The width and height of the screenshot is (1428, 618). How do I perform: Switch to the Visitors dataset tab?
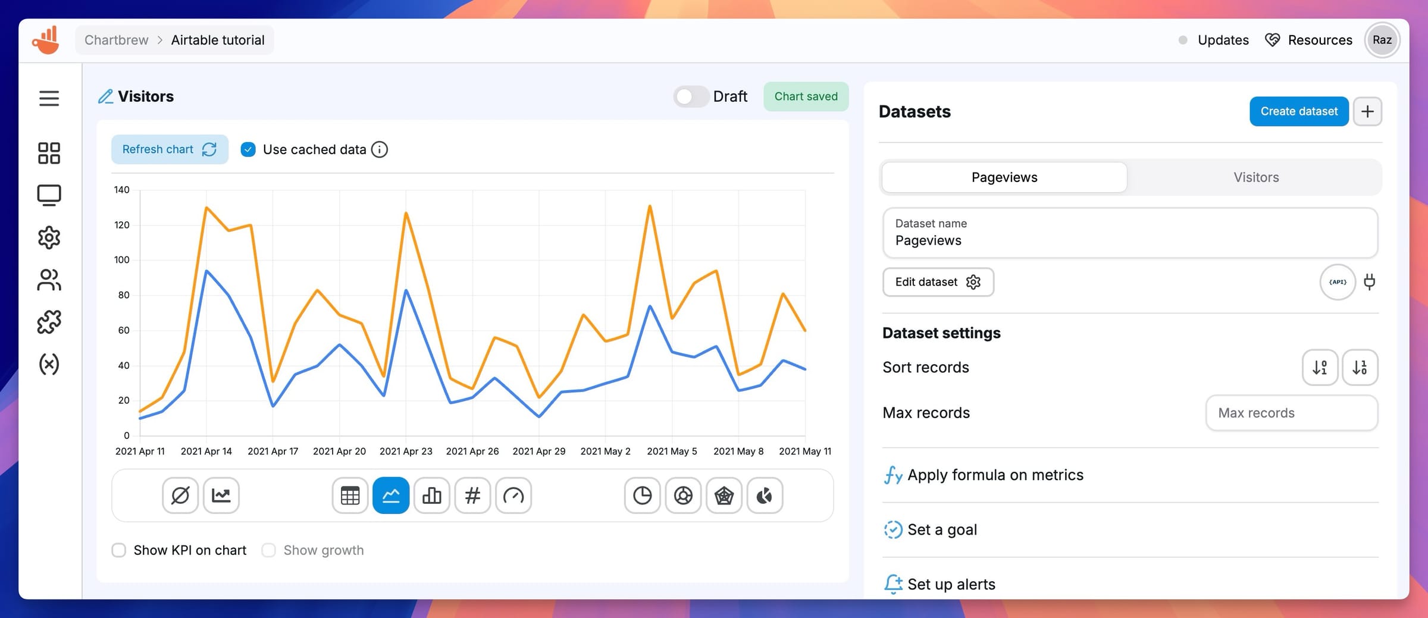(1255, 177)
